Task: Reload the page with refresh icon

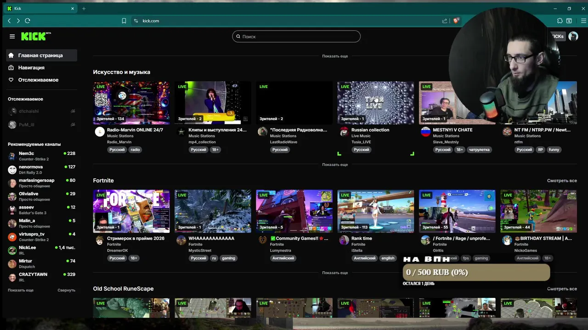Action: tap(28, 21)
